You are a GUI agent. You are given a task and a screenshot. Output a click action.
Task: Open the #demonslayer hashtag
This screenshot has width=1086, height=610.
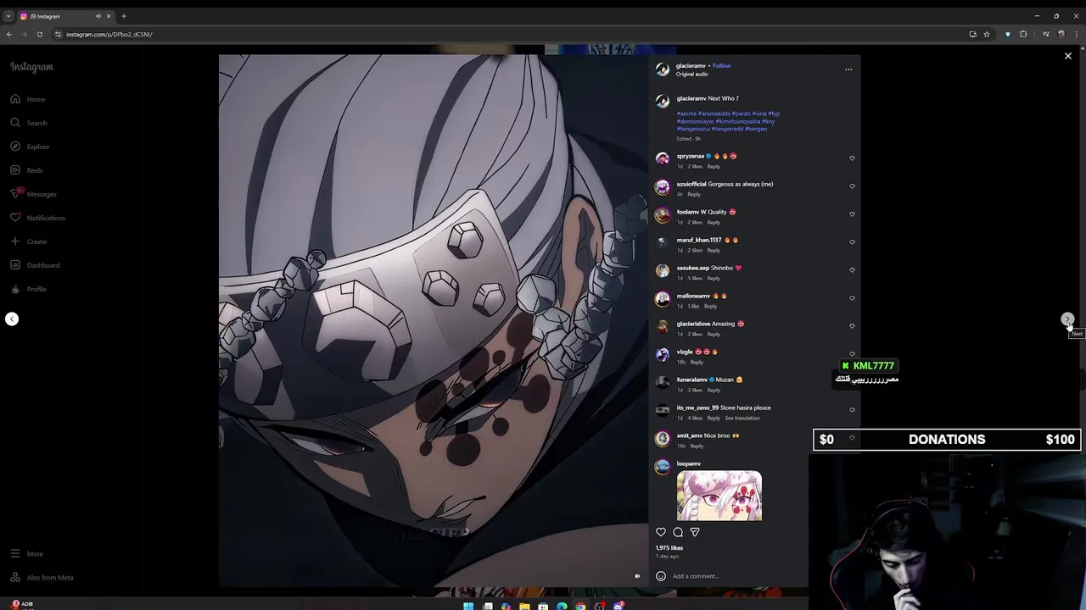[x=695, y=121]
